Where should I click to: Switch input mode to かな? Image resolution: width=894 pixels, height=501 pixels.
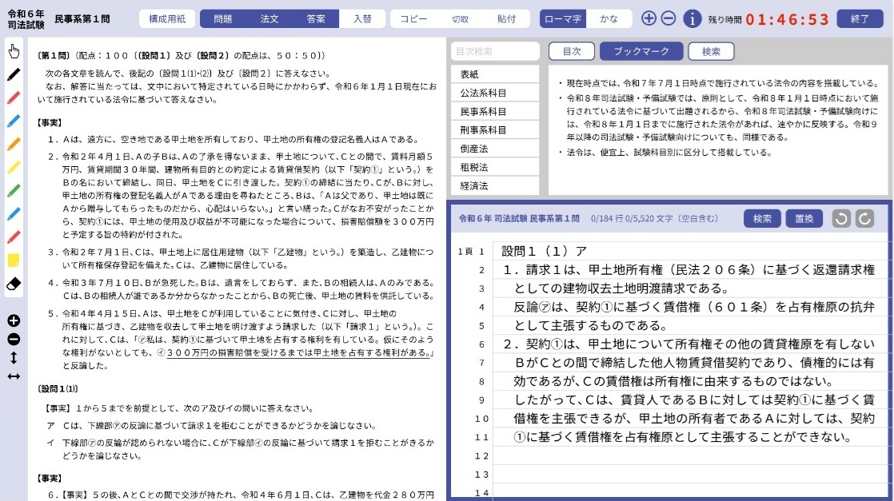tap(609, 19)
